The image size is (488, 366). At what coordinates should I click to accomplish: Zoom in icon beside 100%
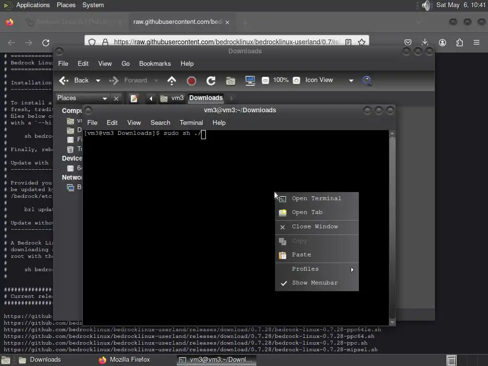click(296, 81)
